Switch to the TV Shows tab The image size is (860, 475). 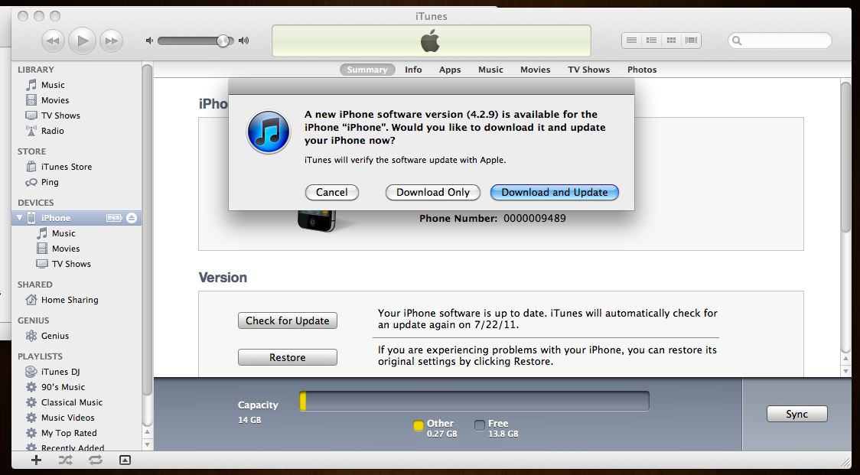[x=588, y=70]
